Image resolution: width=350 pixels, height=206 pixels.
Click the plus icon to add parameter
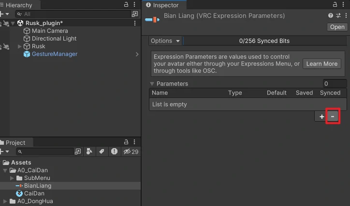tap(322, 117)
